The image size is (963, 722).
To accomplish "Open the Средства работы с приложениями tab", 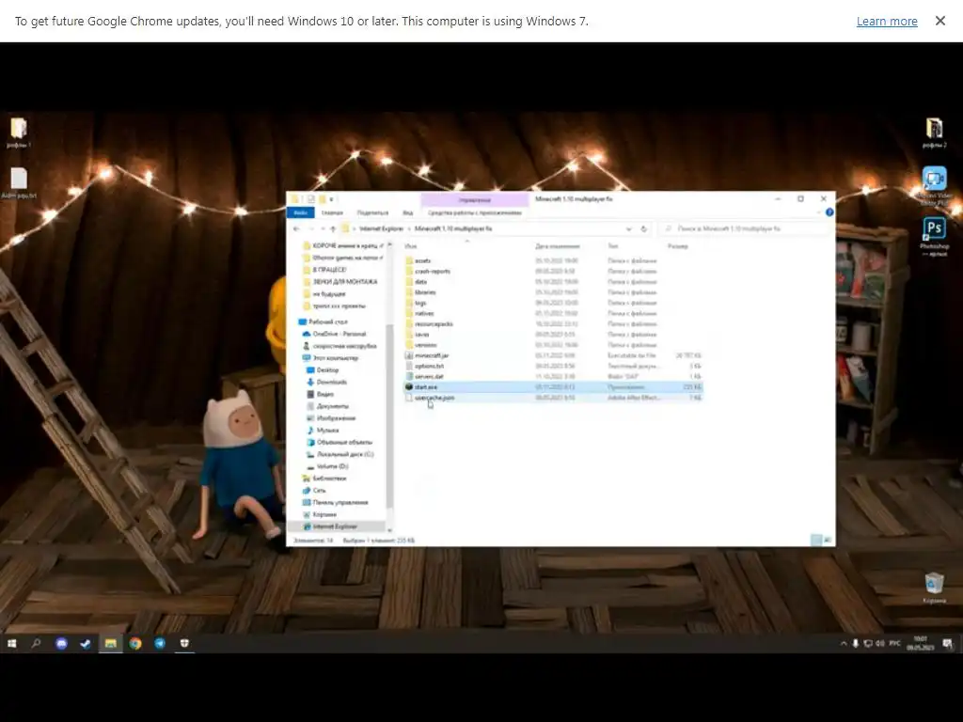I will (475, 212).
